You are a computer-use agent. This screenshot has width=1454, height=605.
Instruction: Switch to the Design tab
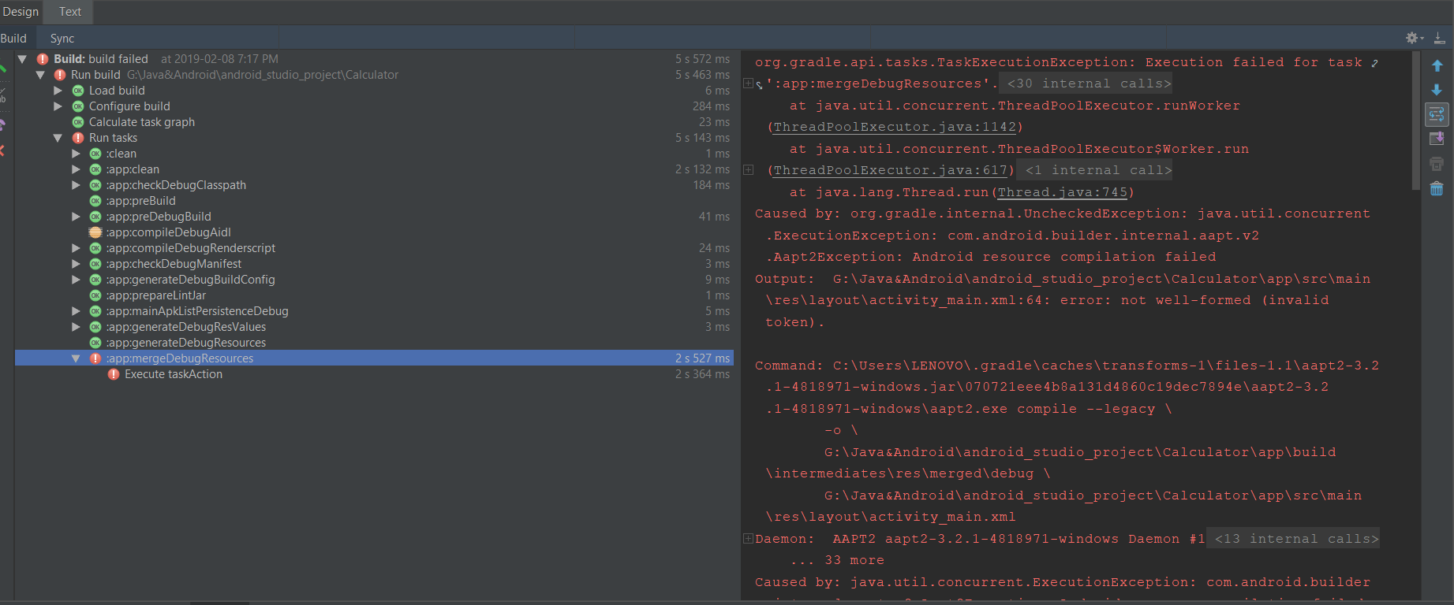click(21, 12)
